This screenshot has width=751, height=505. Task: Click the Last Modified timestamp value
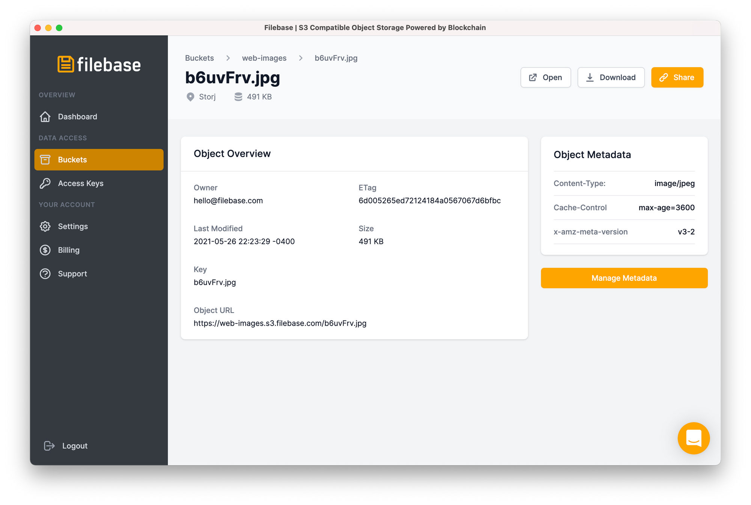244,241
